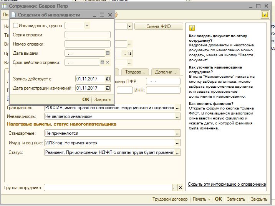
Task: Open calendar for Срок действия справки
Action: click(x=103, y=62)
